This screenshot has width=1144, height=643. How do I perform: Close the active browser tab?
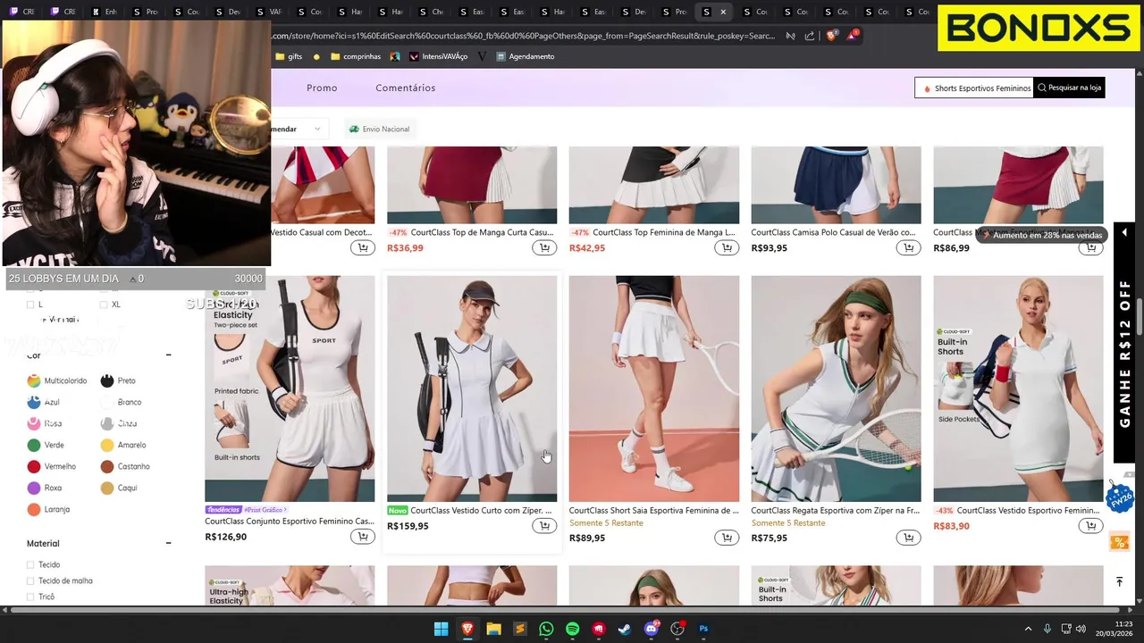(x=723, y=12)
